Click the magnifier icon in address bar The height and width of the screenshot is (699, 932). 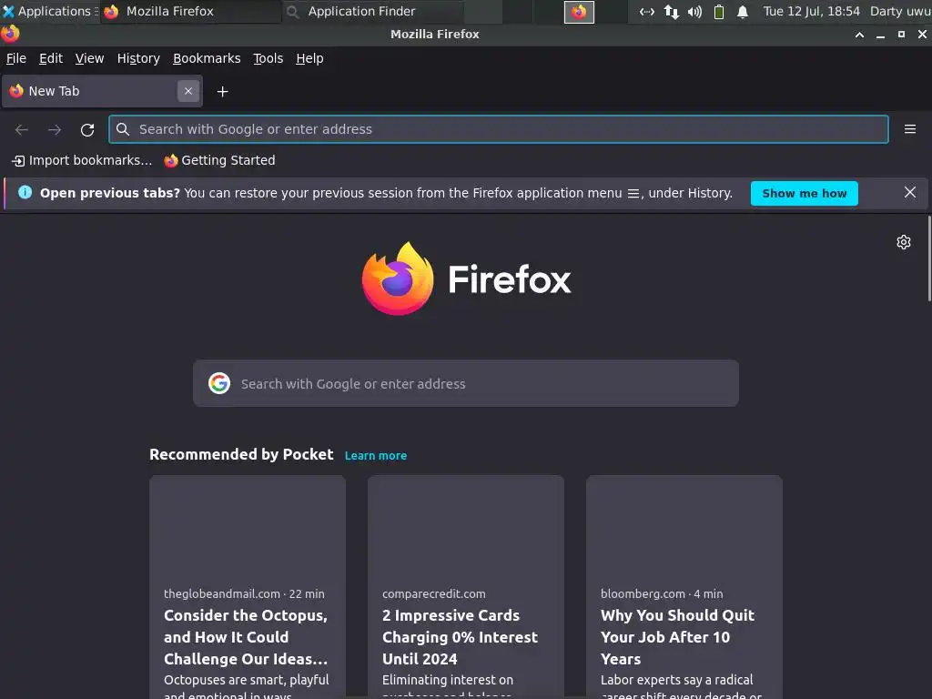tap(123, 129)
